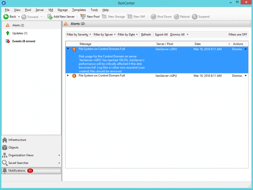Open the Filter by Severity dropdown

point(79,35)
